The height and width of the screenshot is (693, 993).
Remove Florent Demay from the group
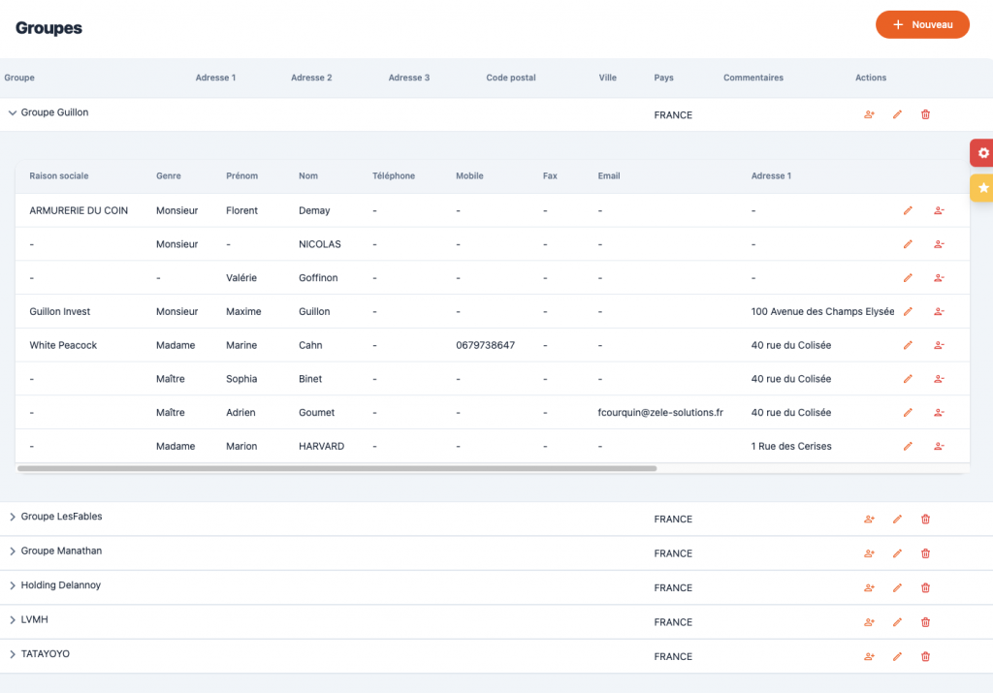click(939, 210)
